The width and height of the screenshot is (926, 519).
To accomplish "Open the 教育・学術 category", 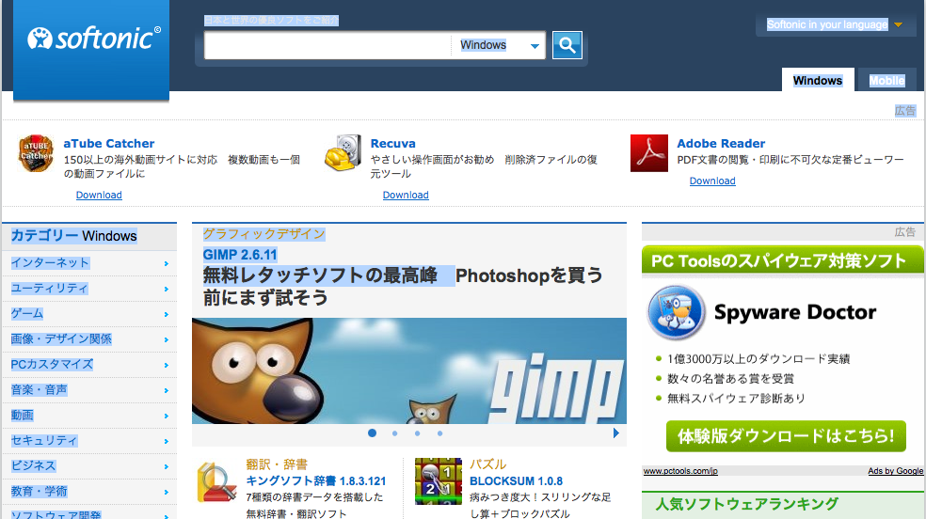I will (x=39, y=492).
